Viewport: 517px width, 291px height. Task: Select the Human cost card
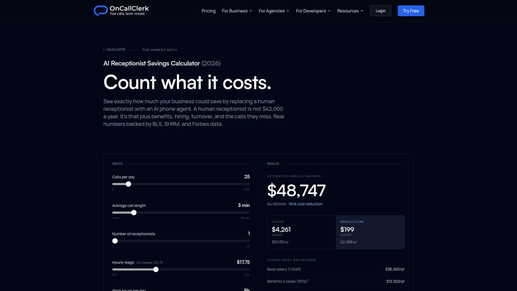(x=302, y=232)
